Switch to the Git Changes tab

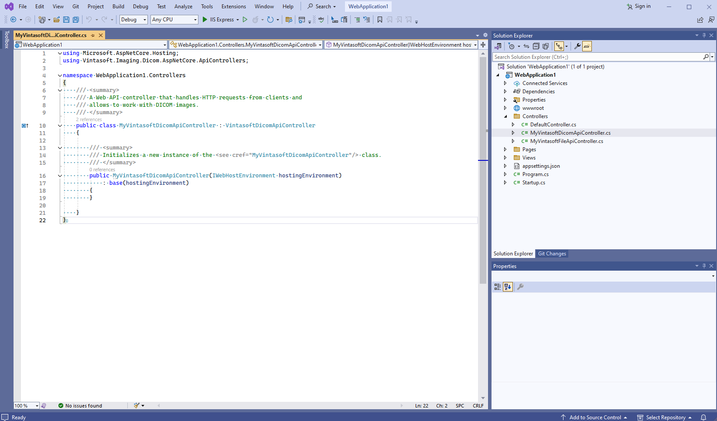coord(552,254)
